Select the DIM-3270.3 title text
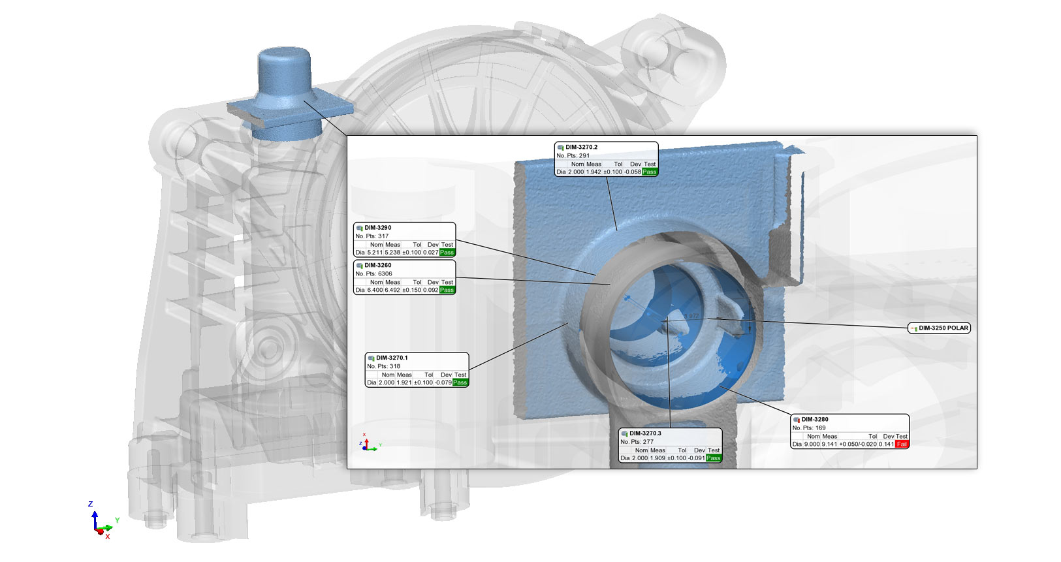1061x562 pixels. tap(645, 433)
